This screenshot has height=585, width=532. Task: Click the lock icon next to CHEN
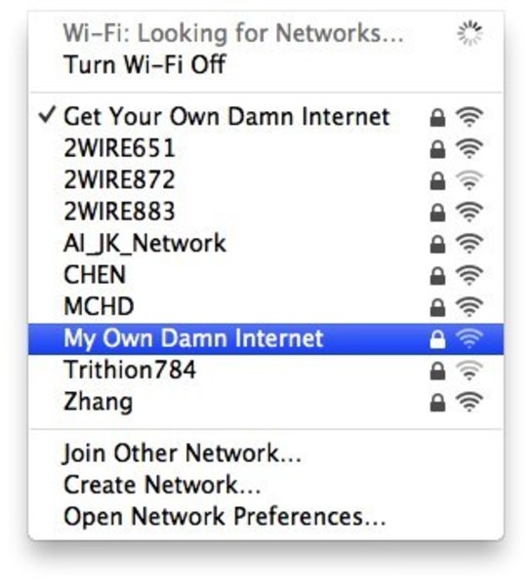click(x=437, y=276)
